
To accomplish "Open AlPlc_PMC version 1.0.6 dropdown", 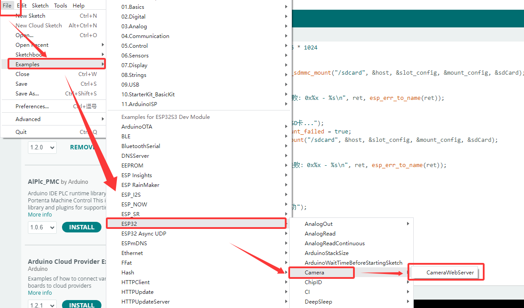I will [42, 227].
